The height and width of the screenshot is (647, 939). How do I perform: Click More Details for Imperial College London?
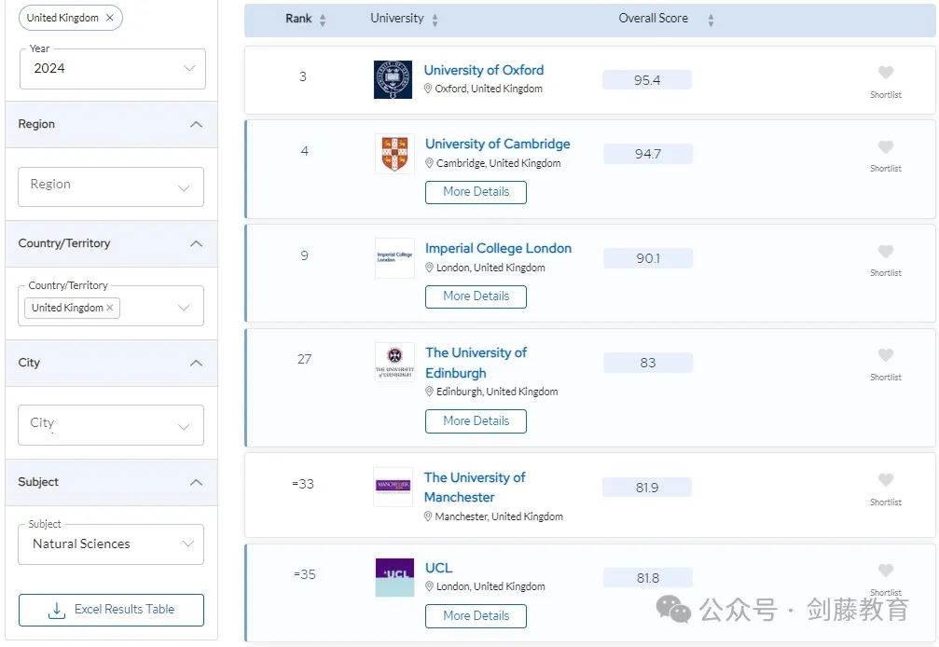click(476, 296)
